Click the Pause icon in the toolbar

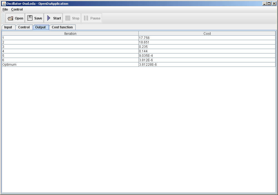(x=86, y=18)
